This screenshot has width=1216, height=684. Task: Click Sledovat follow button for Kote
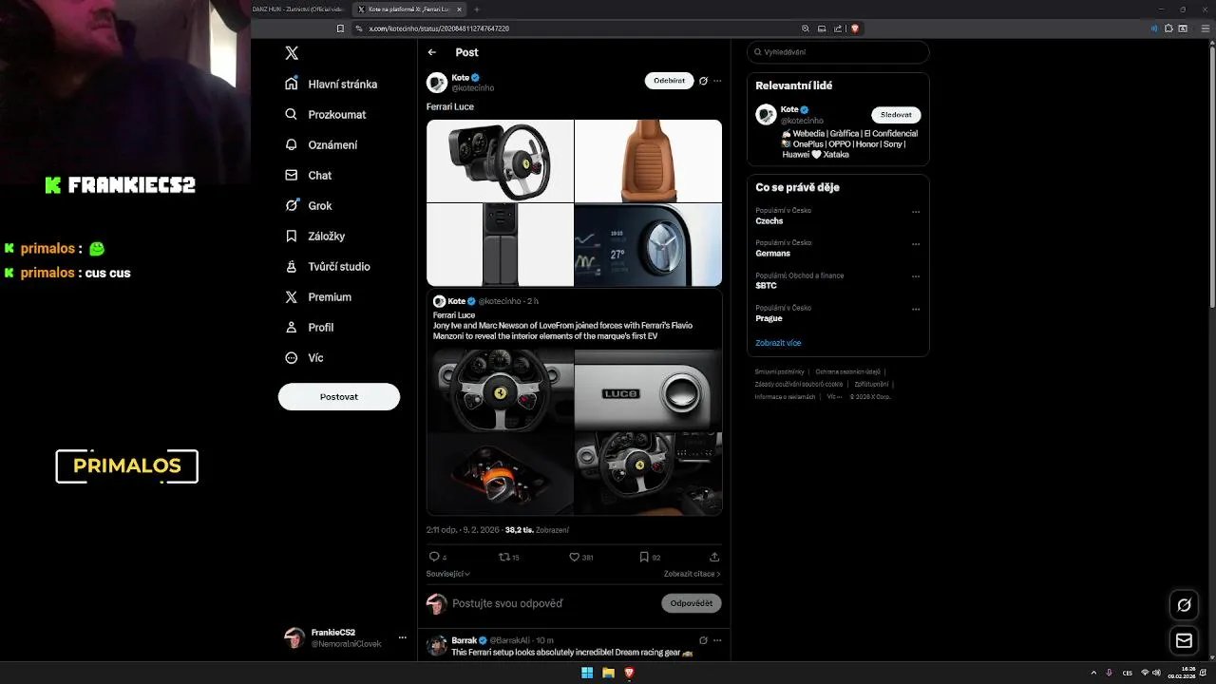tap(896, 115)
